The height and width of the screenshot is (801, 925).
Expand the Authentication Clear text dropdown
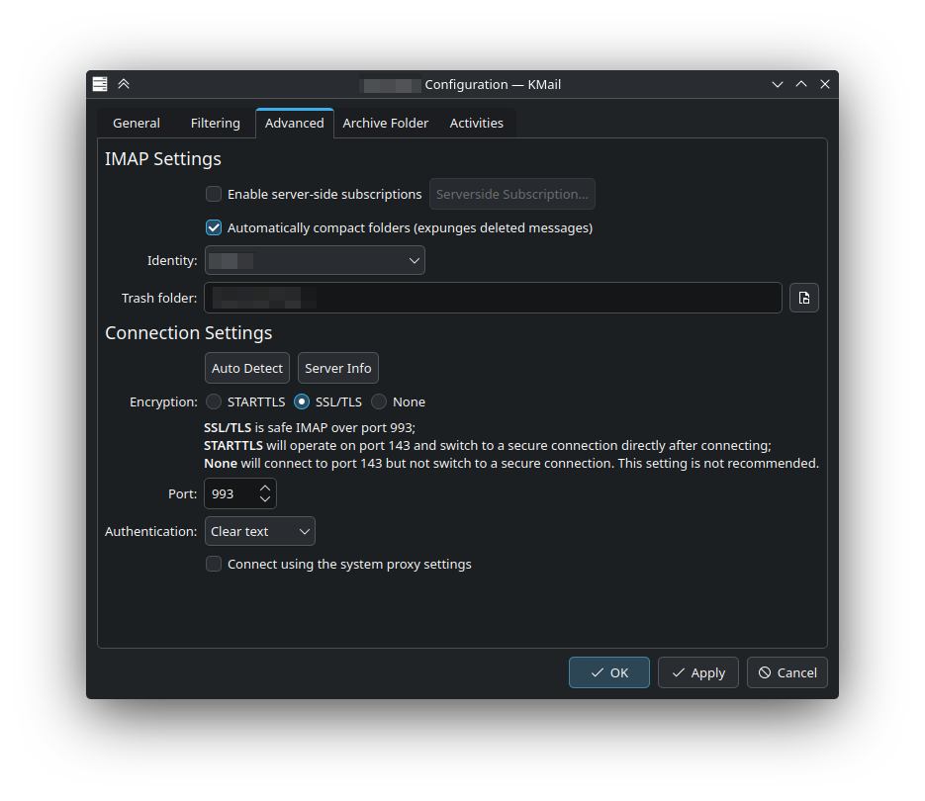tap(260, 531)
